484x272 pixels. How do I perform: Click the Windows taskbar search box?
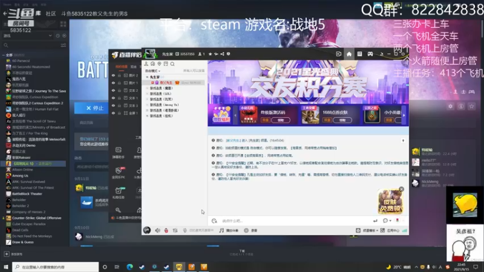tap(56, 267)
